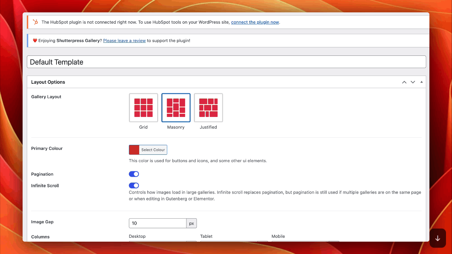Follow the 'Please leave a review' link
The image size is (452, 254).
124,41
